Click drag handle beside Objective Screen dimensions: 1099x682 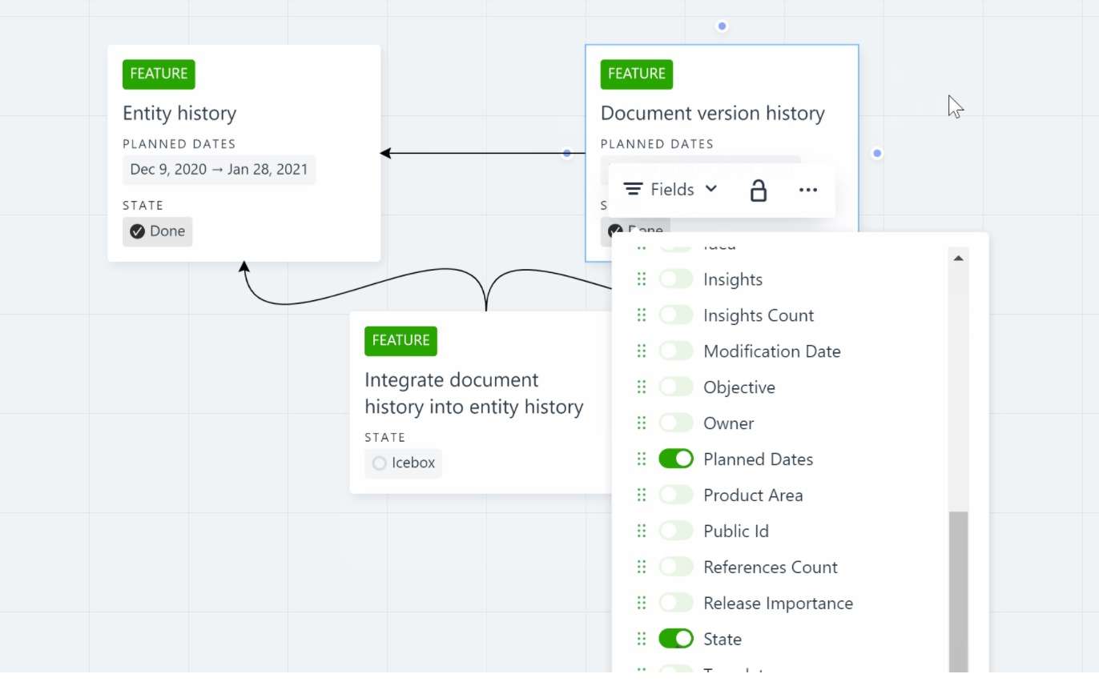(x=641, y=387)
